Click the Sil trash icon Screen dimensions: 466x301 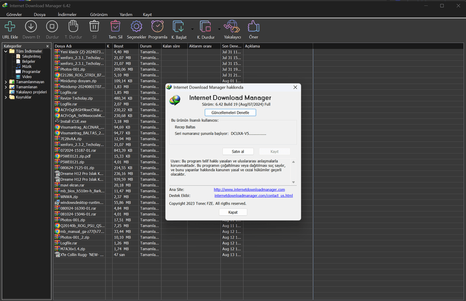click(94, 26)
